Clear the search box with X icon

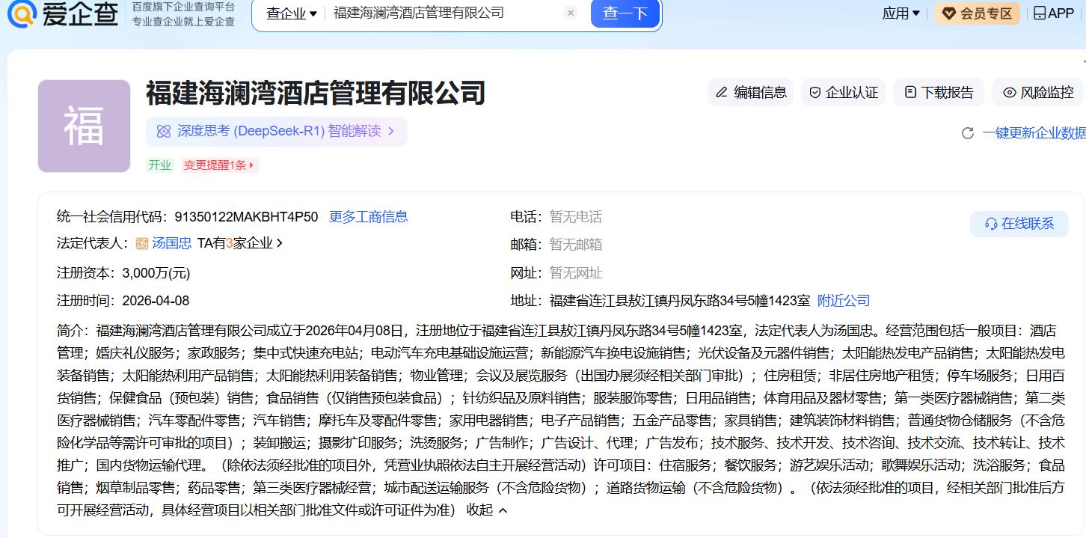571,13
